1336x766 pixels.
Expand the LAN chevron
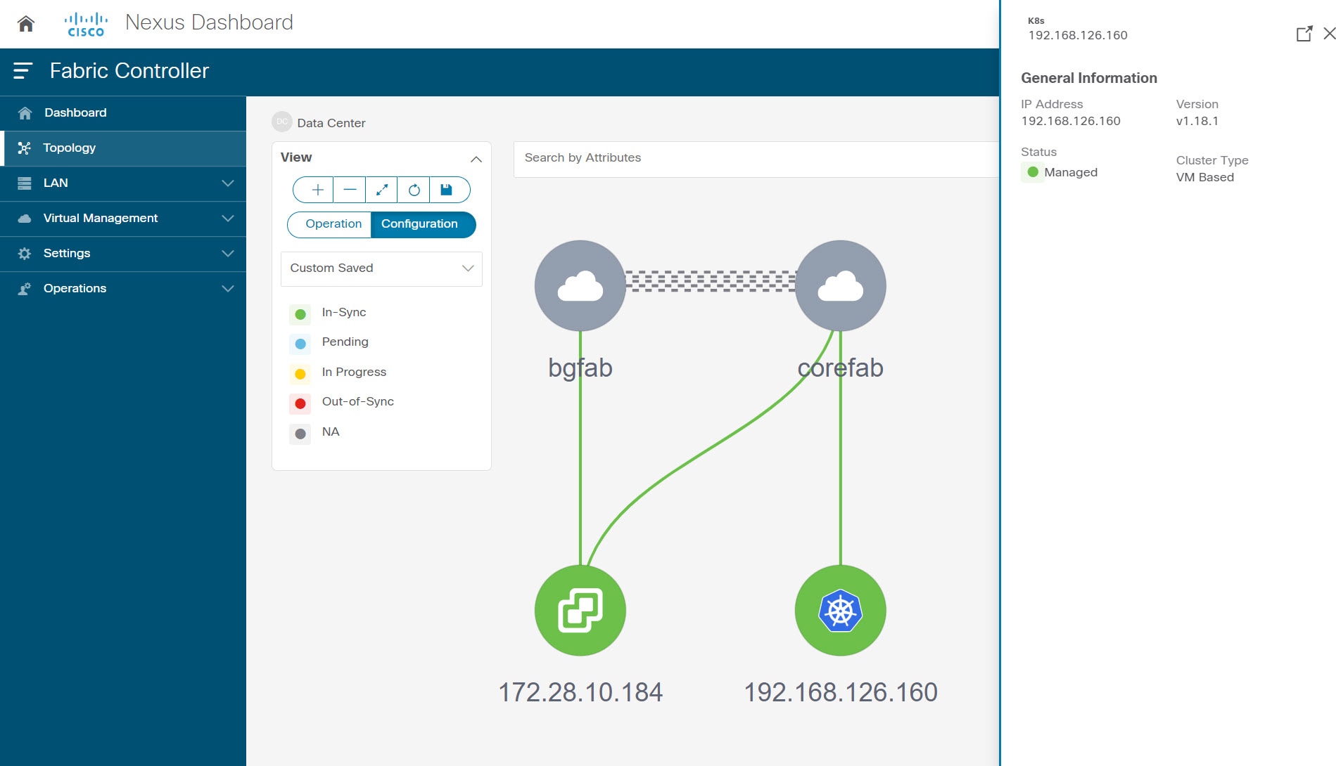click(228, 183)
